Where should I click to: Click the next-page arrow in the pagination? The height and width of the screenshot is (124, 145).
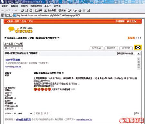point(21,48)
